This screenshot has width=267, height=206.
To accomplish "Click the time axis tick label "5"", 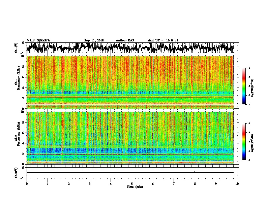I will coord(132,184).
